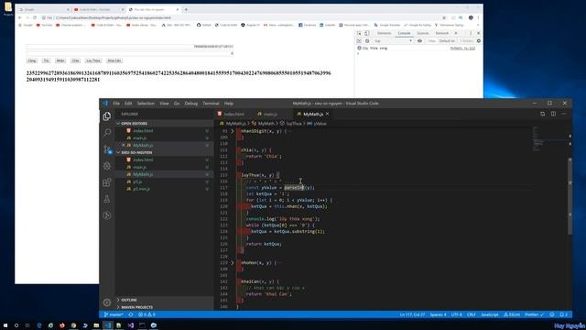
Task: Open the Explorer view in VS Code
Action: pos(107,116)
